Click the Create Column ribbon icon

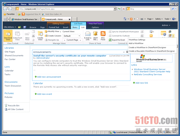coord(46,36)
